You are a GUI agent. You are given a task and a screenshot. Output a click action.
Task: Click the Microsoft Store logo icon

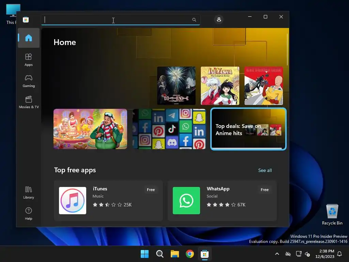click(x=26, y=19)
